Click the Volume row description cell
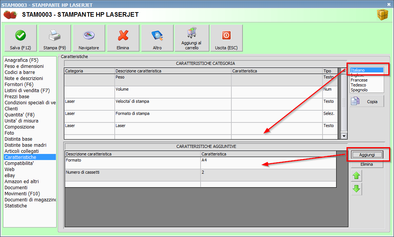This screenshot has height=237, width=394. coord(173,92)
